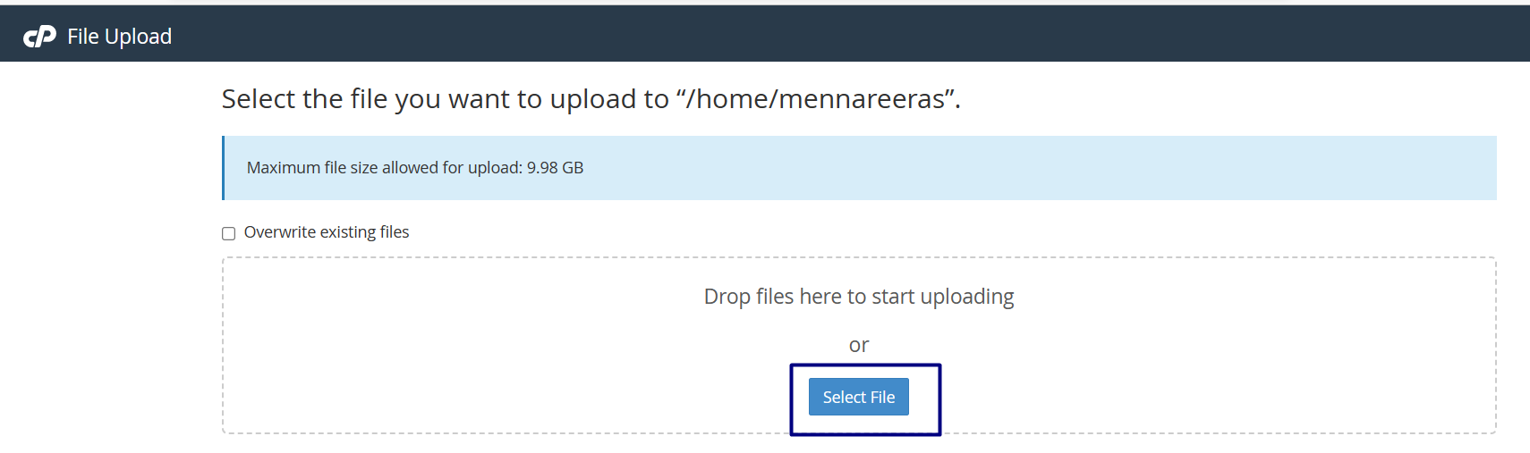1530x453 pixels.
Task: Click the dark navy header bar
Action: 805,34
